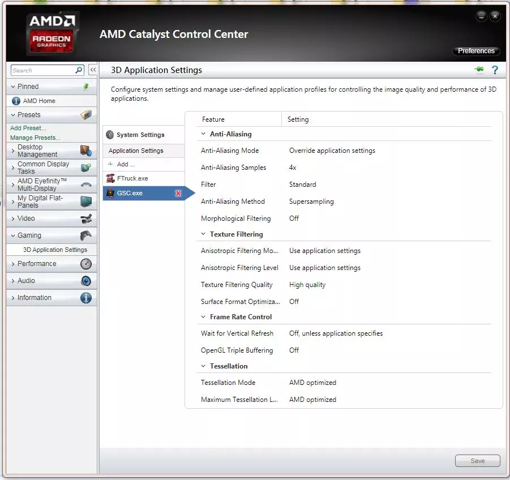Viewport: 510px width, 480px height.
Task: Change Wait for Vertical Refresh setting
Action: 336,333
